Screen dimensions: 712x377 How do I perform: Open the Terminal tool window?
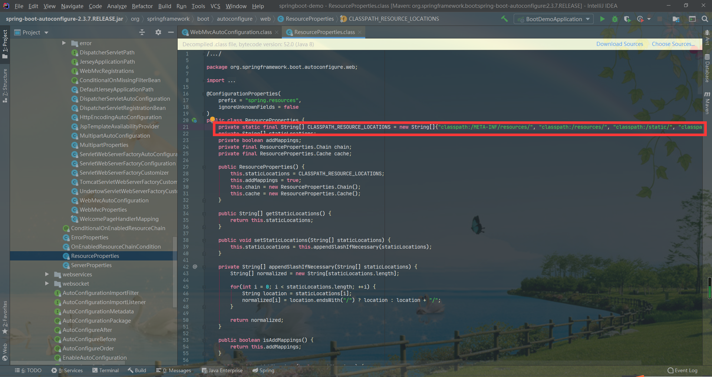pyautogui.click(x=105, y=370)
